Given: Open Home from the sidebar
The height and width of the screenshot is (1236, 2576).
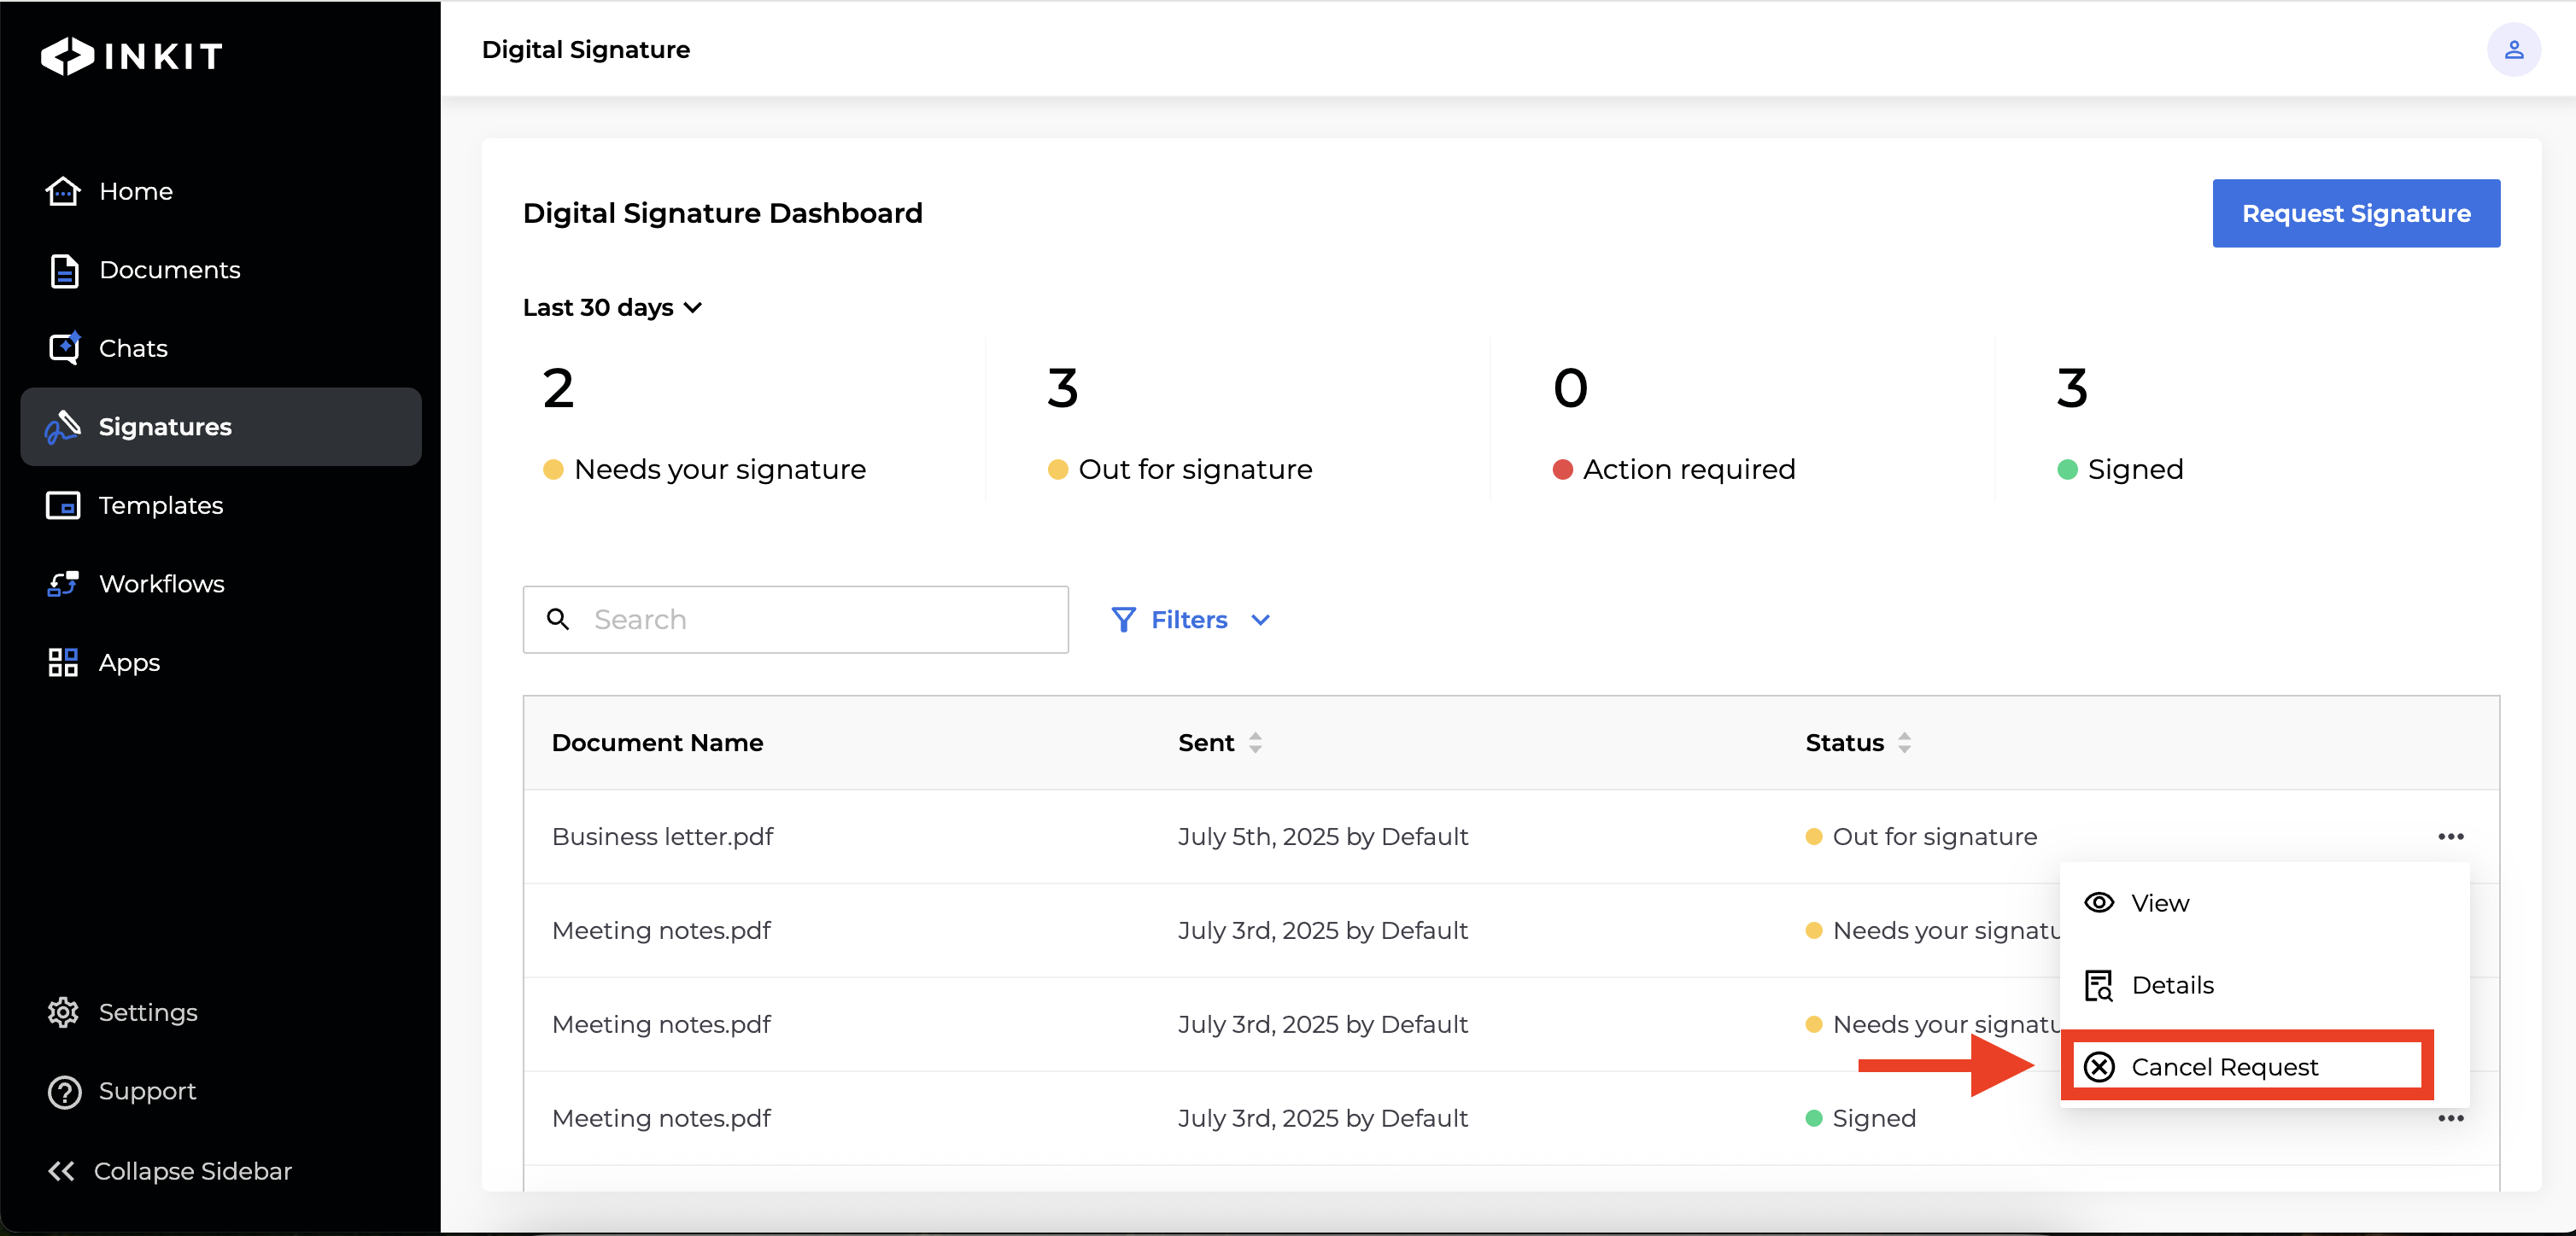Looking at the screenshot, I should pyautogui.click(x=136, y=191).
